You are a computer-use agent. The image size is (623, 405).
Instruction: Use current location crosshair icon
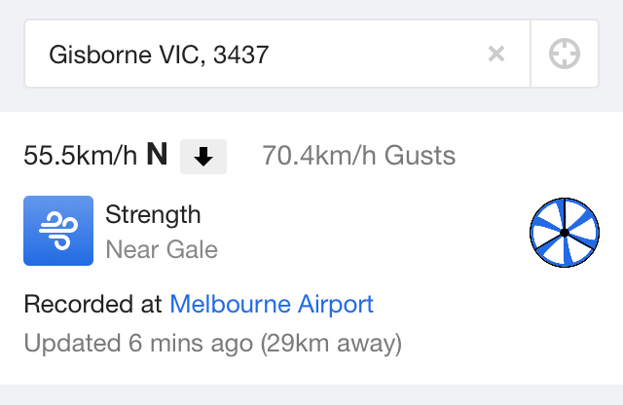coord(565,54)
